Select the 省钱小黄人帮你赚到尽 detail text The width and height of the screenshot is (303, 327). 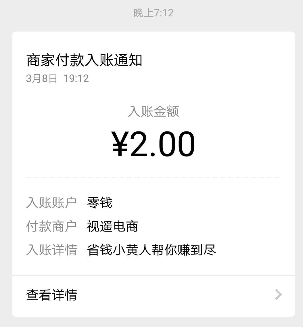coord(151,250)
